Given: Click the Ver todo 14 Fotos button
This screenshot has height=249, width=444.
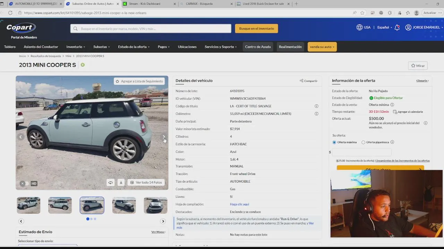Looking at the screenshot, I should [146, 183].
